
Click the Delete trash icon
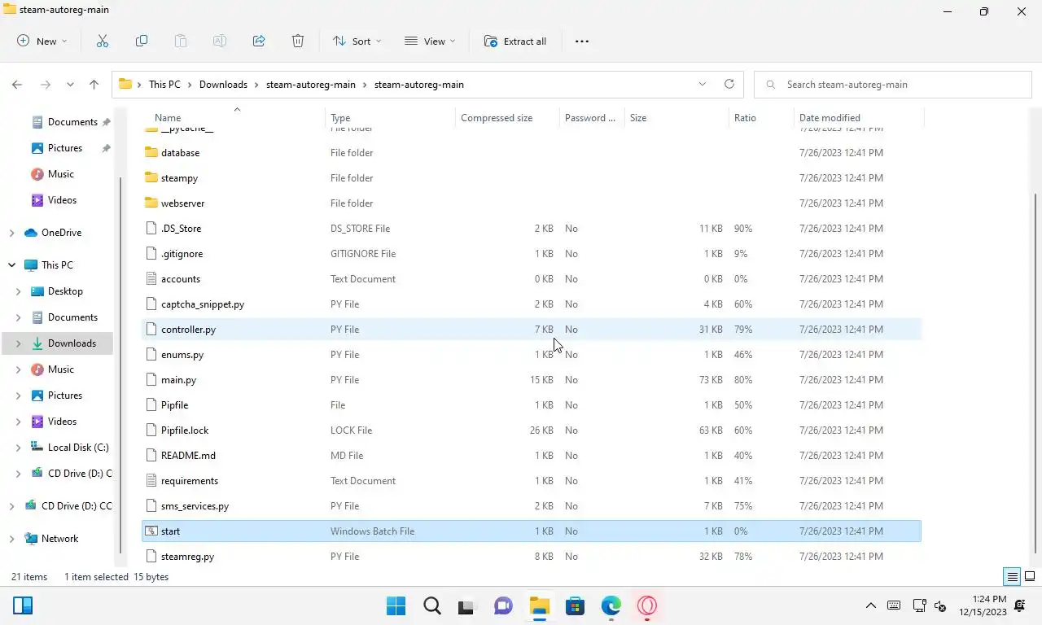[x=298, y=41]
